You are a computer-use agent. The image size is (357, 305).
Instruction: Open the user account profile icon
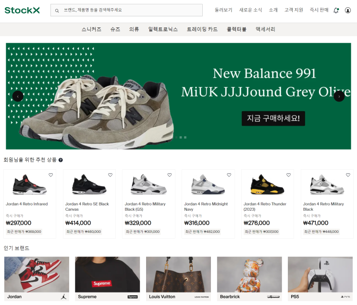click(348, 10)
